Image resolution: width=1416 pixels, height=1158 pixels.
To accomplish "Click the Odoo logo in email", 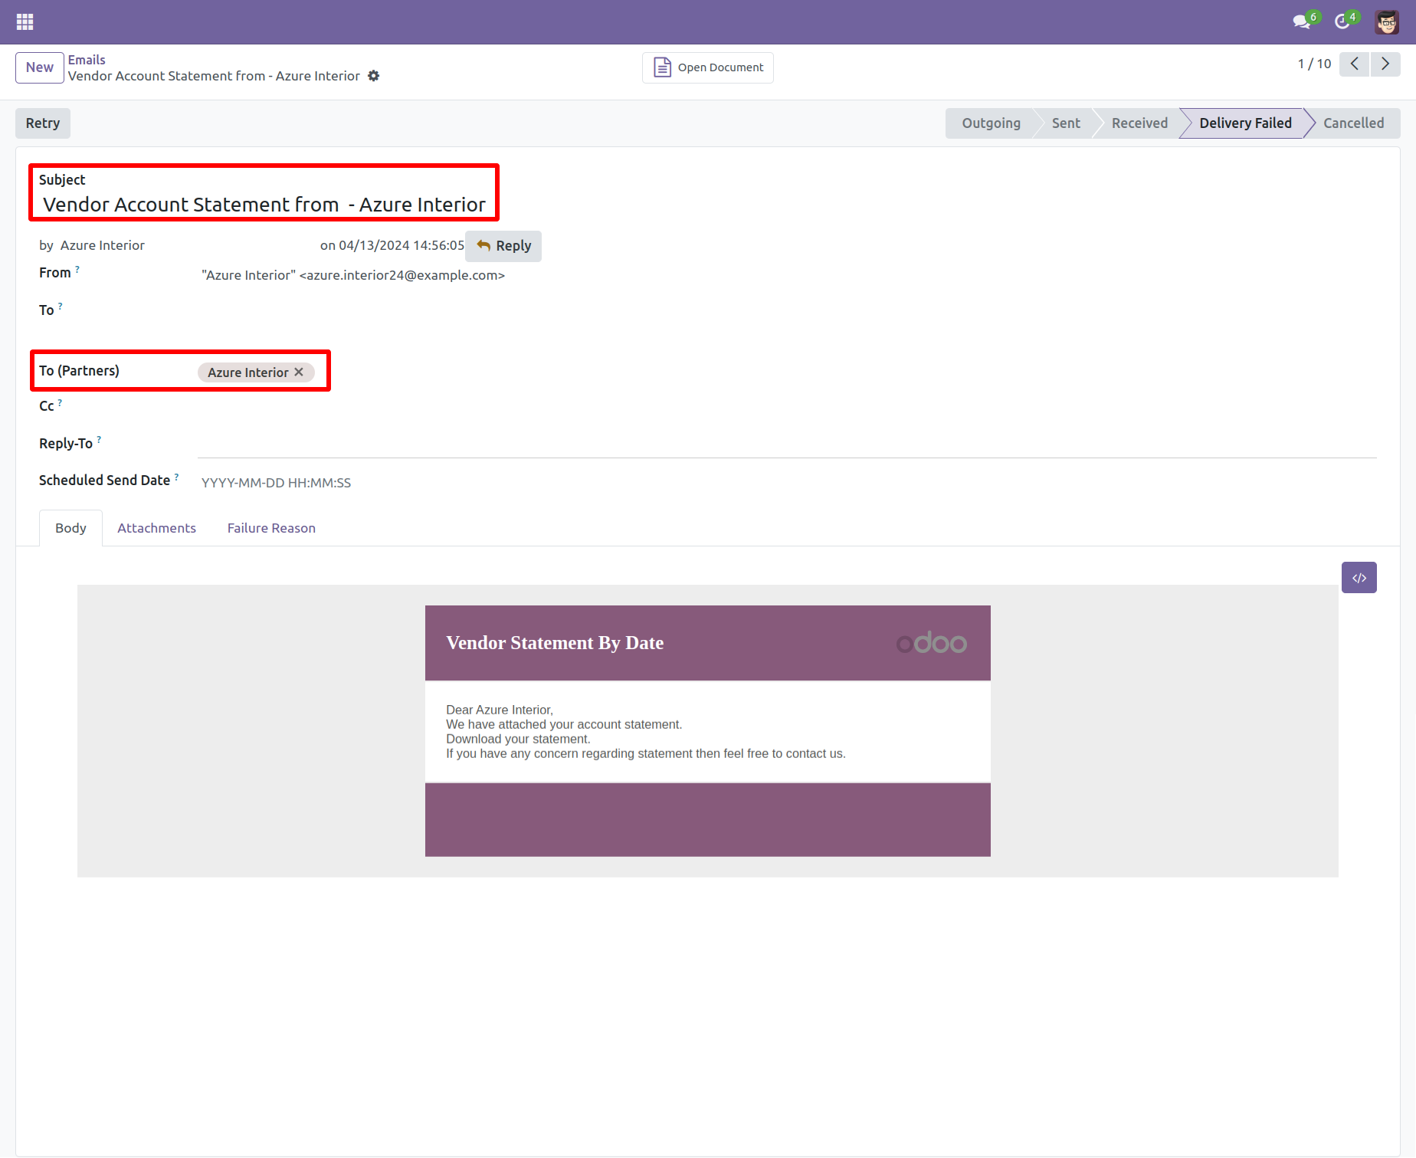I will point(932,642).
